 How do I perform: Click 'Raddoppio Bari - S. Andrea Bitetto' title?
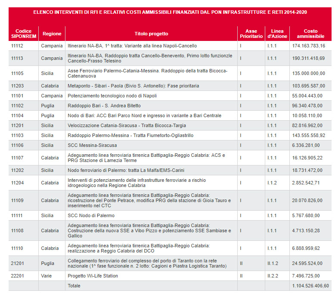(x=104, y=106)
